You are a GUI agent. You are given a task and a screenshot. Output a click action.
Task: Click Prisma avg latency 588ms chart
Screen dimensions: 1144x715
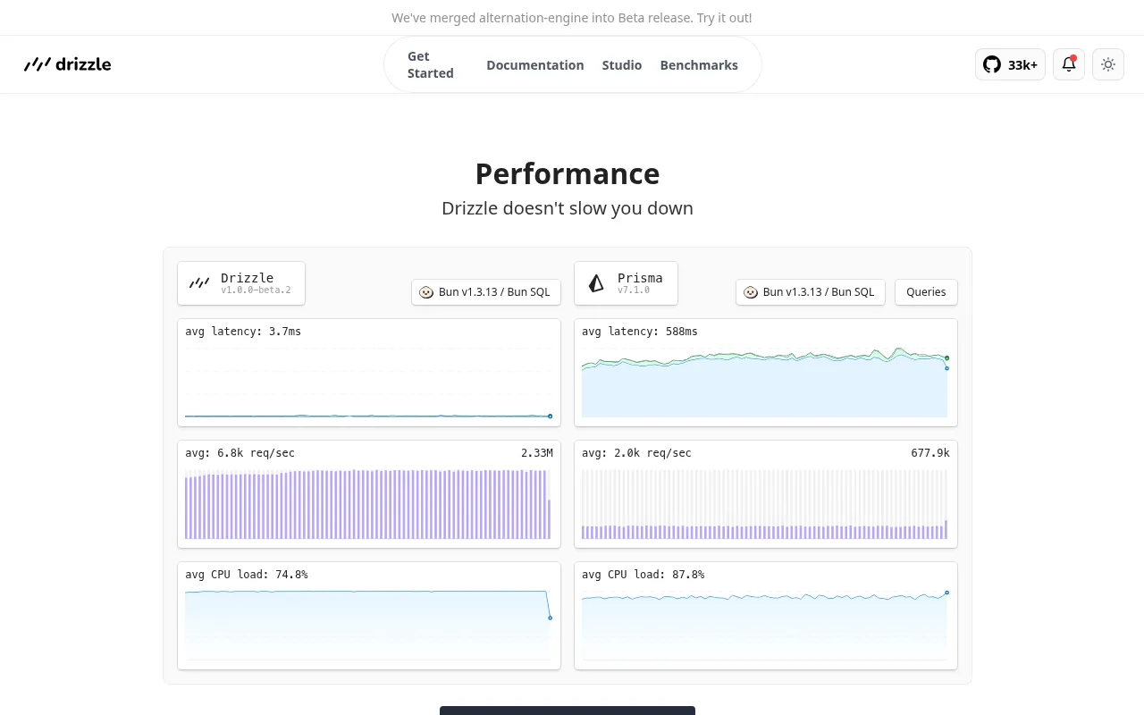[x=766, y=373]
